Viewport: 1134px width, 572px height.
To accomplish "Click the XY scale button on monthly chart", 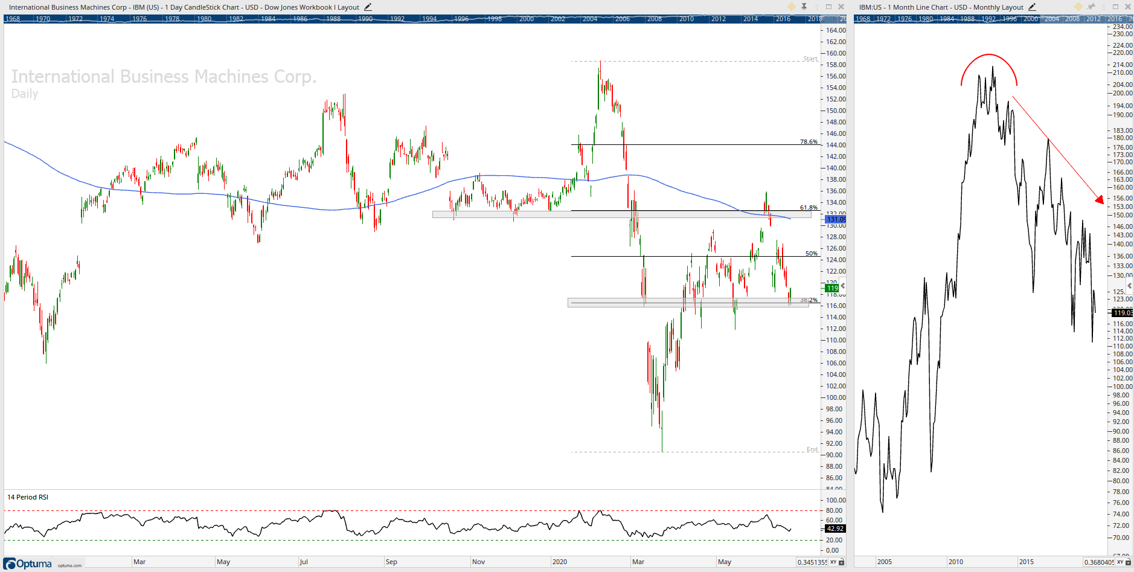I will point(1120,562).
